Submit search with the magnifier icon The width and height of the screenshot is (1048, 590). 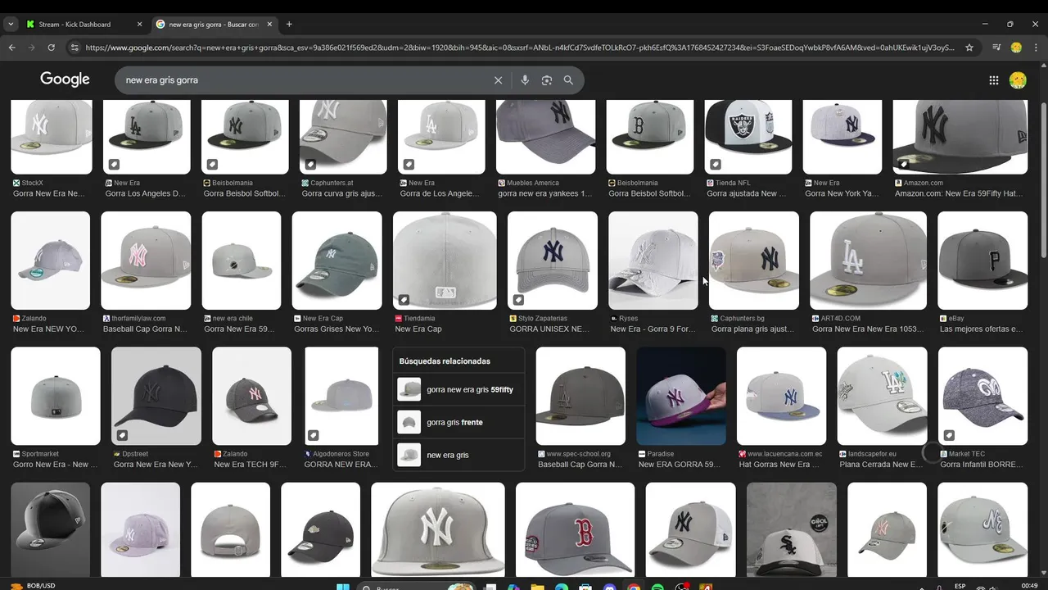click(x=568, y=80)
